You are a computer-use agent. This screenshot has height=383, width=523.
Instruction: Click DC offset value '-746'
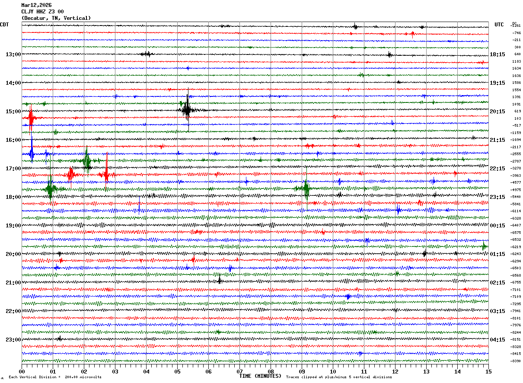(517, 33)
